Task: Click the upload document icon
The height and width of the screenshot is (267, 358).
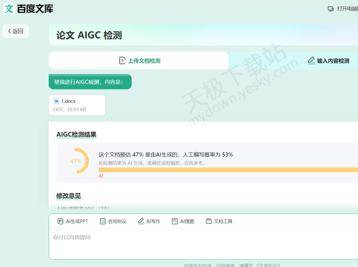Action: point(122,61)
